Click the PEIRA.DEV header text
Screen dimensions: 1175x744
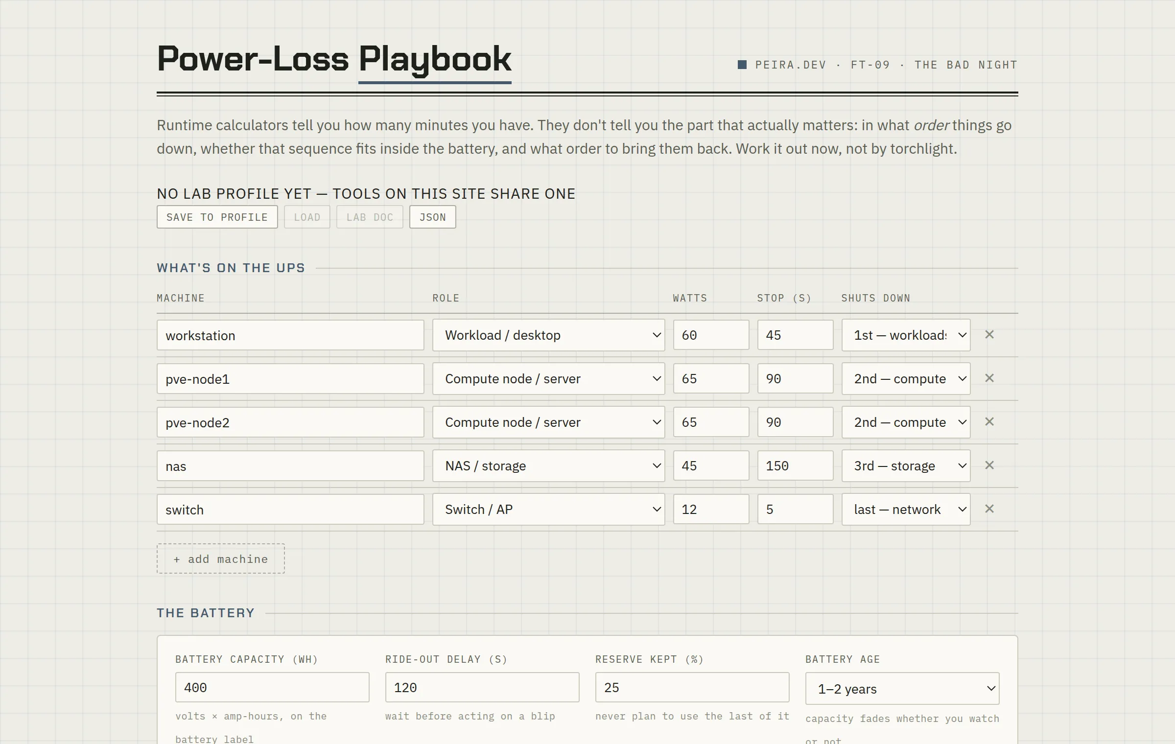[x=790, y=65]
